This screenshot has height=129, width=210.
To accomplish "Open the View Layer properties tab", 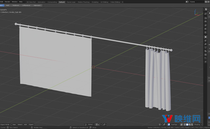I will (x=206, y=25).
